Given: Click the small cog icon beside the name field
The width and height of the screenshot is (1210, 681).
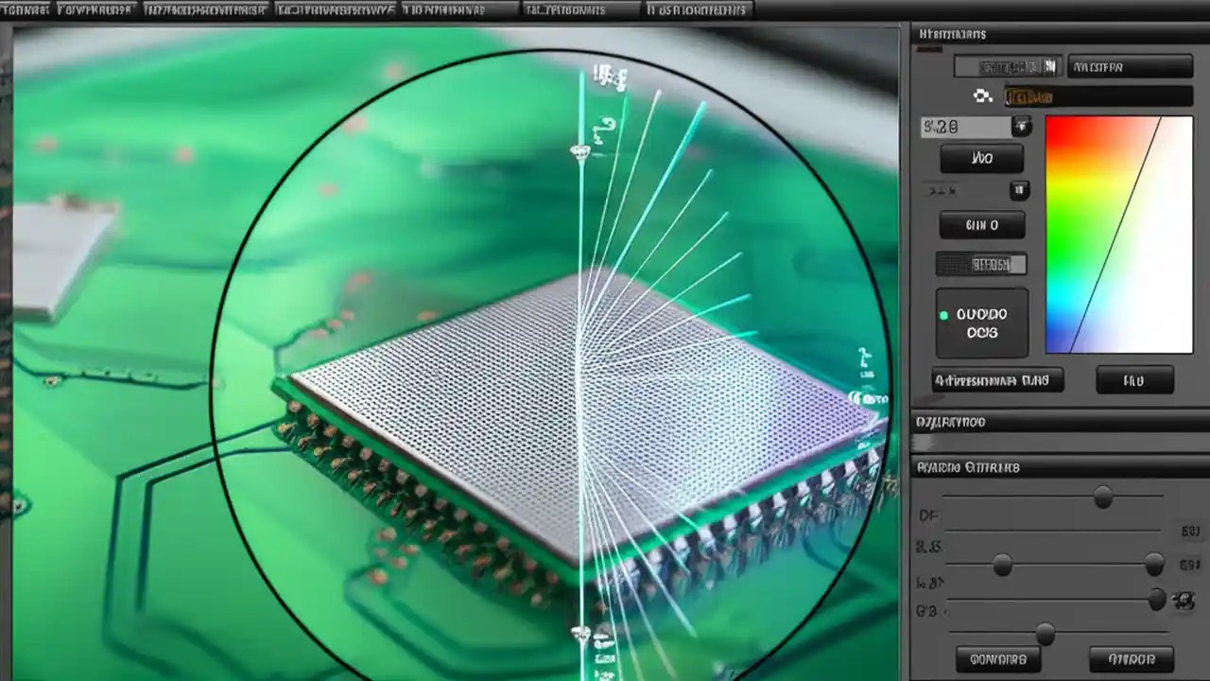Looking at the screenshot, I should tap(983, 95).
